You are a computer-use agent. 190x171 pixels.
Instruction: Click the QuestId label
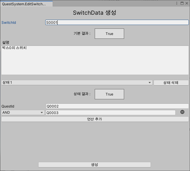pyautogui.click(x=8, y=106)
